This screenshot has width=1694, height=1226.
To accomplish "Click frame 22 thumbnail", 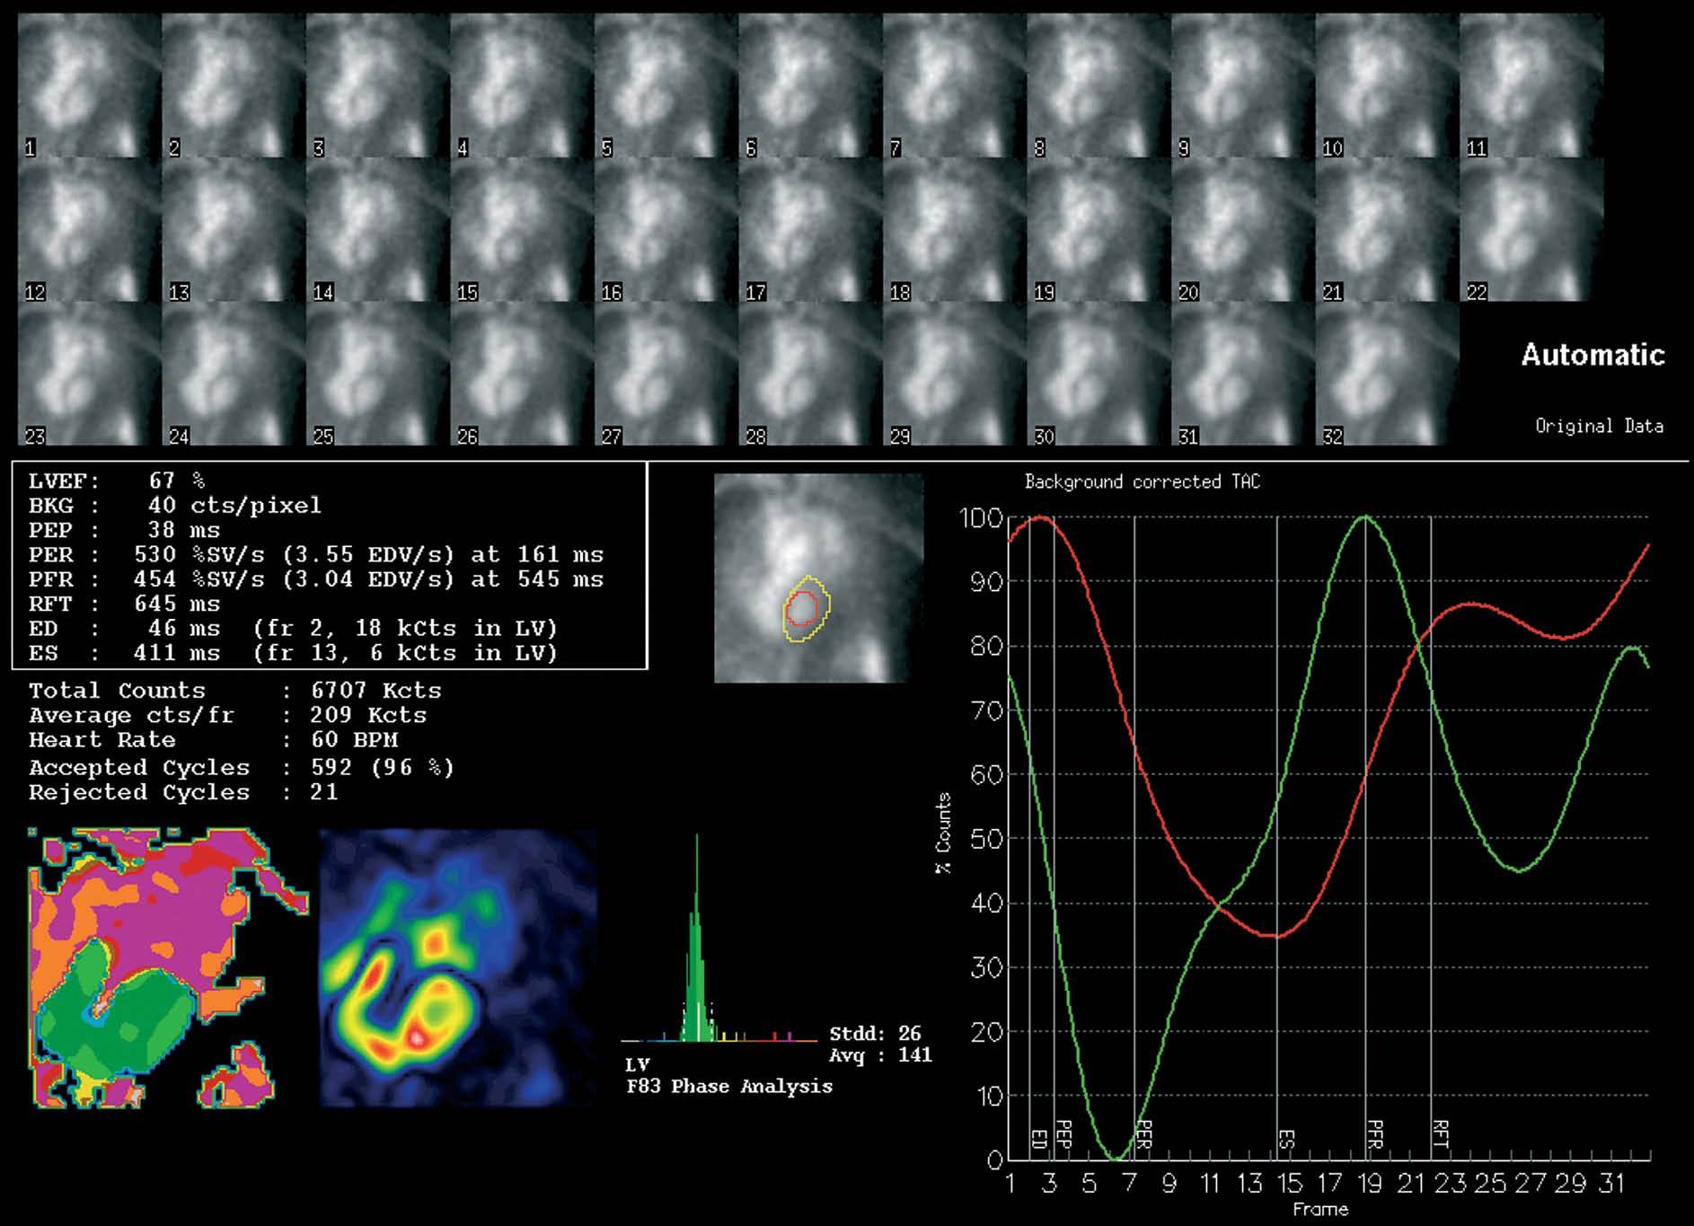I will (1531, 230).
